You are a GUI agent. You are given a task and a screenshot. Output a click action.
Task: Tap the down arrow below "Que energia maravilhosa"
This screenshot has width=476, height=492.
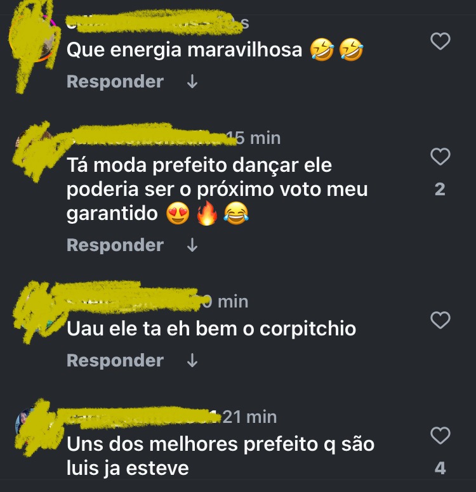point(192,82)
